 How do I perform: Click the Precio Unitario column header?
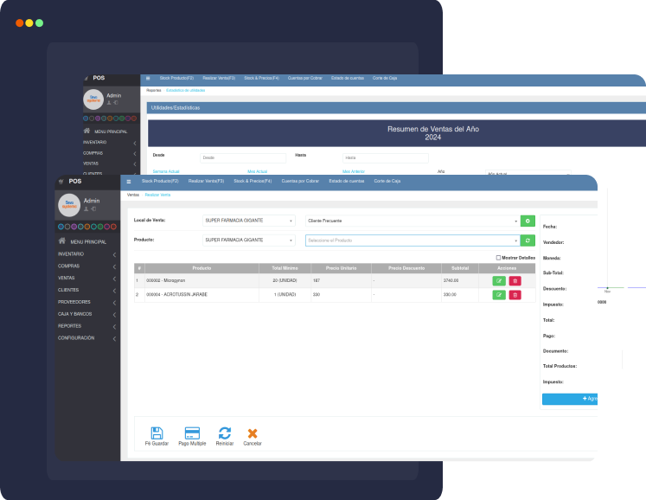tap(341, 268)
